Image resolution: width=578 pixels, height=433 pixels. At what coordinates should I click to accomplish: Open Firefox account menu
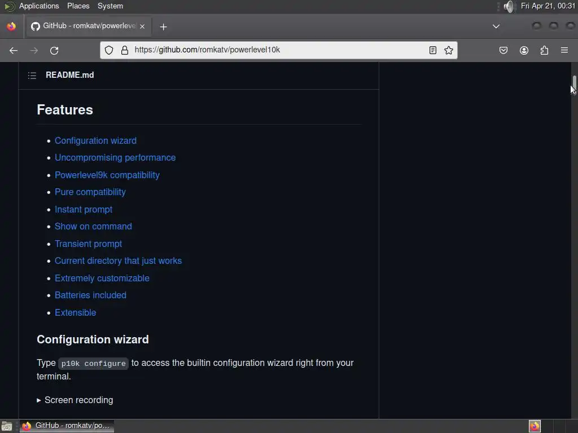(524, 50)
